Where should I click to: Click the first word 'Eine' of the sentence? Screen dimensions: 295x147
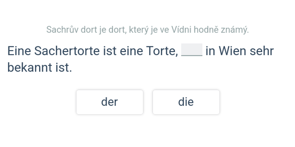pyautogui.click(x=19, y=51)
